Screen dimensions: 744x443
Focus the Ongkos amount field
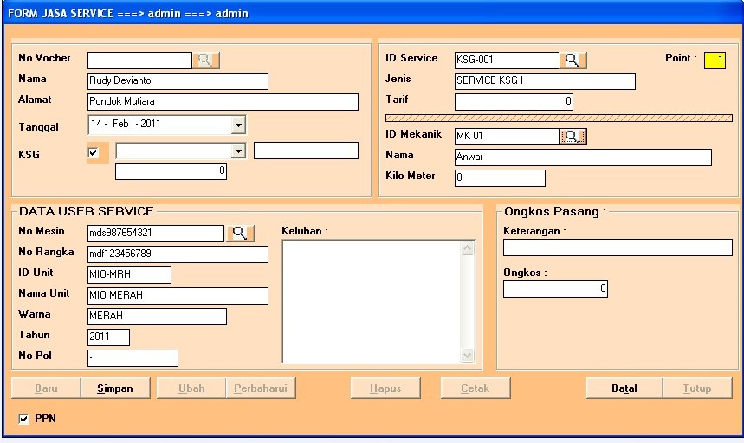tap(556, 289)
